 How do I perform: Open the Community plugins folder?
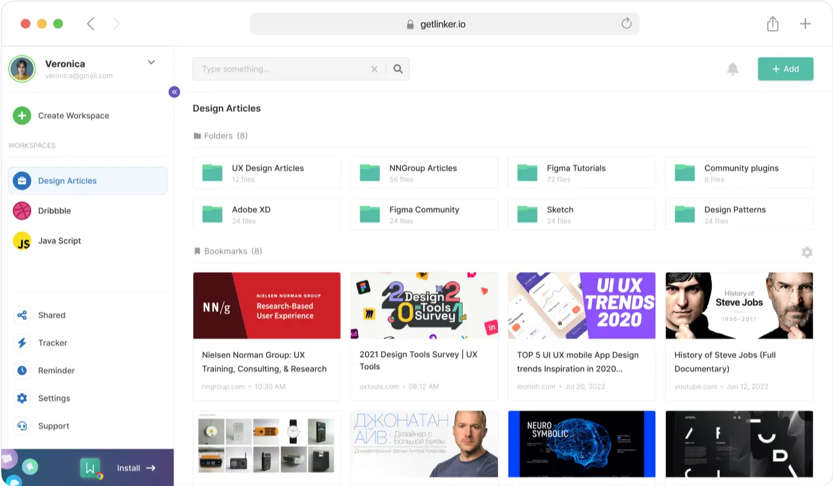(x=740, y=173)
